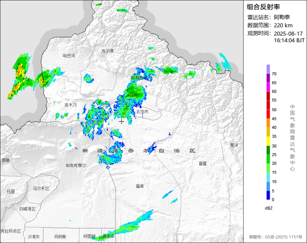Click the 布尔津 place label on the map

click(107, 51)
